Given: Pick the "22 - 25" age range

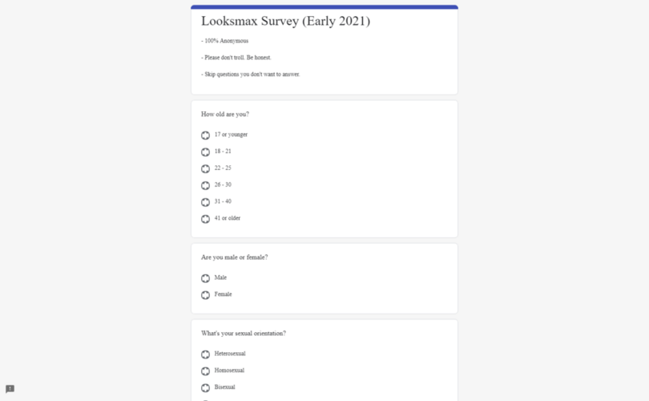Looking at the screenshot, I should pyautogui.click(x=206, y=169).
